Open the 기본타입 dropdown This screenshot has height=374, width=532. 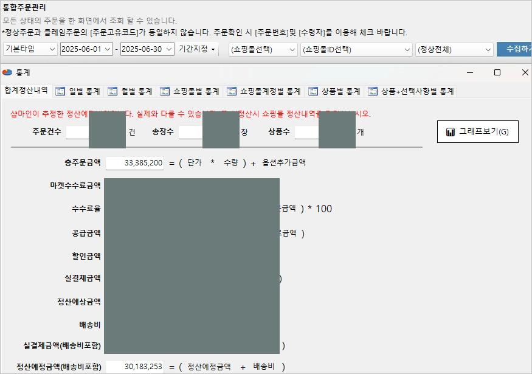30,49
